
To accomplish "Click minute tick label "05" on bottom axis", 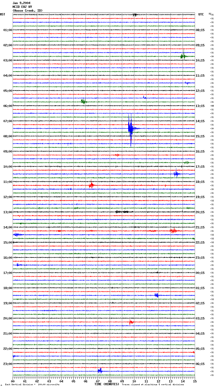I will 73,381.
